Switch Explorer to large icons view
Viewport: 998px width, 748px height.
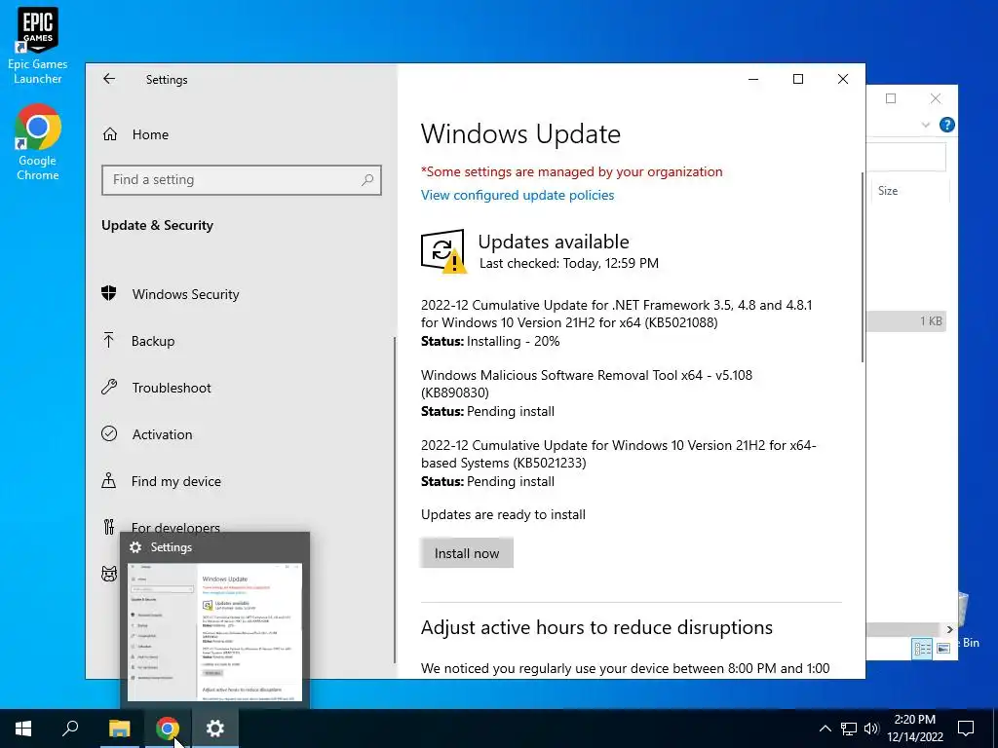[x=943, y=648]
